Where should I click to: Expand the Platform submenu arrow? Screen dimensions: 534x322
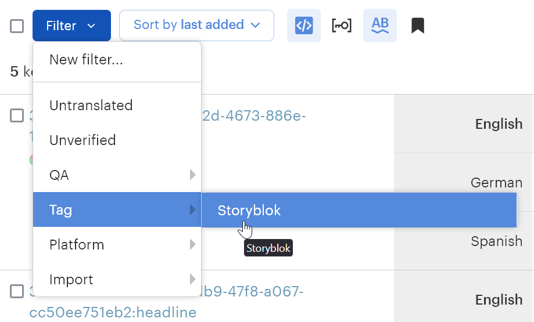point(192,244)
